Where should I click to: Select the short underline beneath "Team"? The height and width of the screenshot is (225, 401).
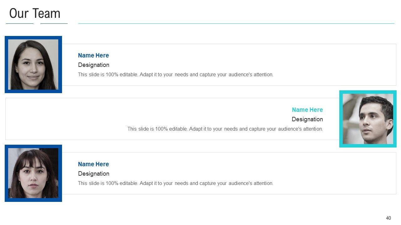(x=54, y=23)
